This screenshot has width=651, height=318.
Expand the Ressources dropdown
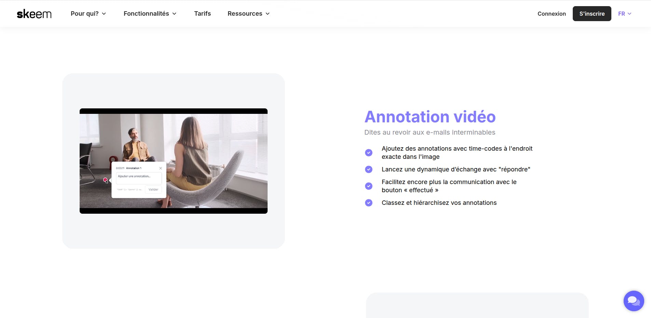(248, 14)
